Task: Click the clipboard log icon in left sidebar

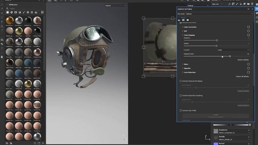Action: coord(2,57)
